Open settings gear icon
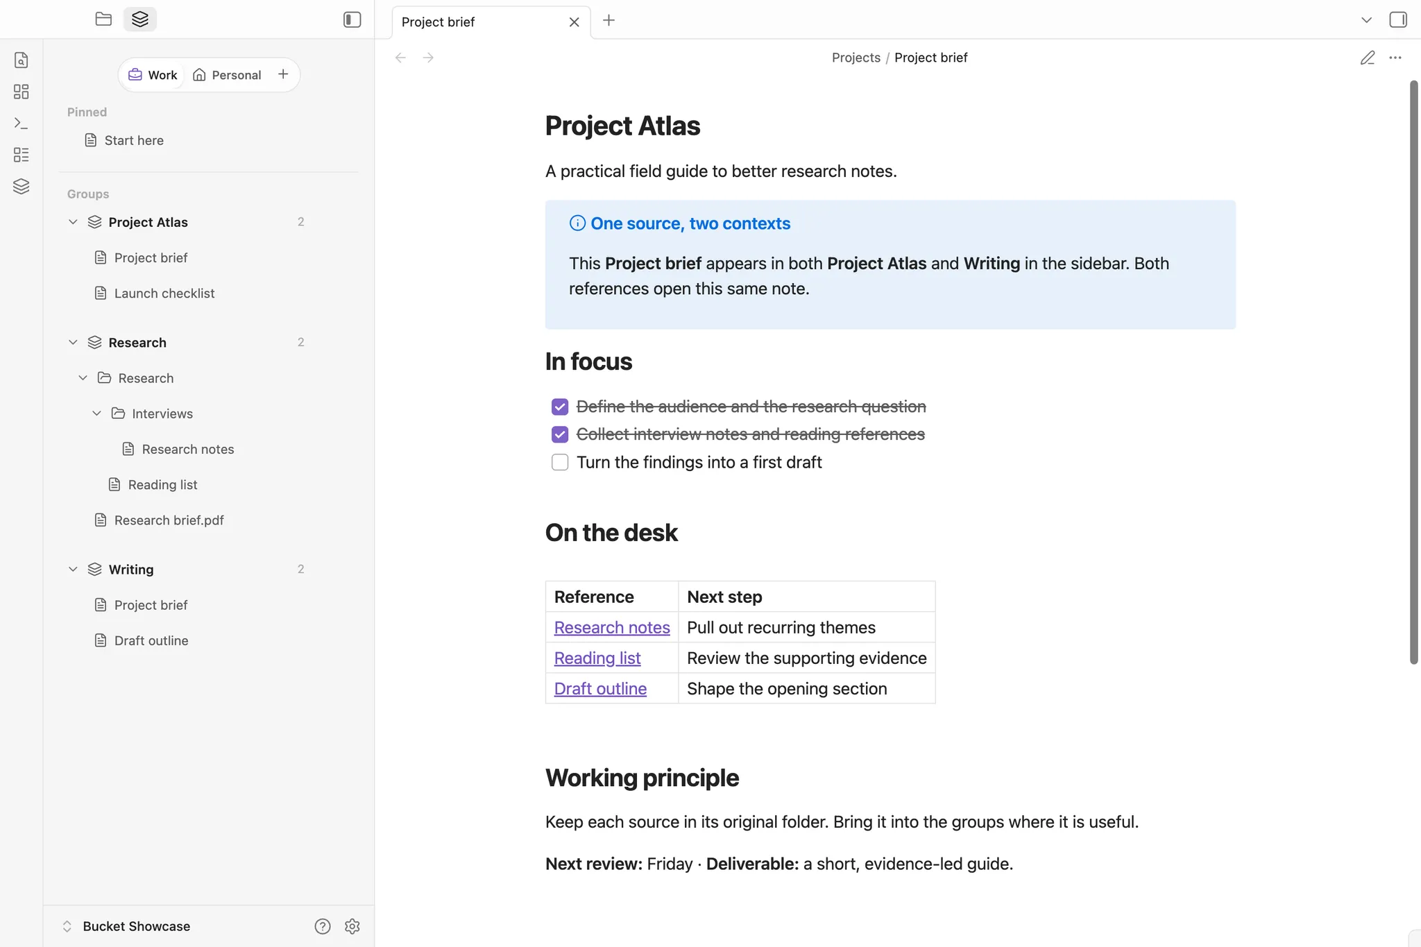The width and height of the screenshot is (1421, 947). coord(352,926)
